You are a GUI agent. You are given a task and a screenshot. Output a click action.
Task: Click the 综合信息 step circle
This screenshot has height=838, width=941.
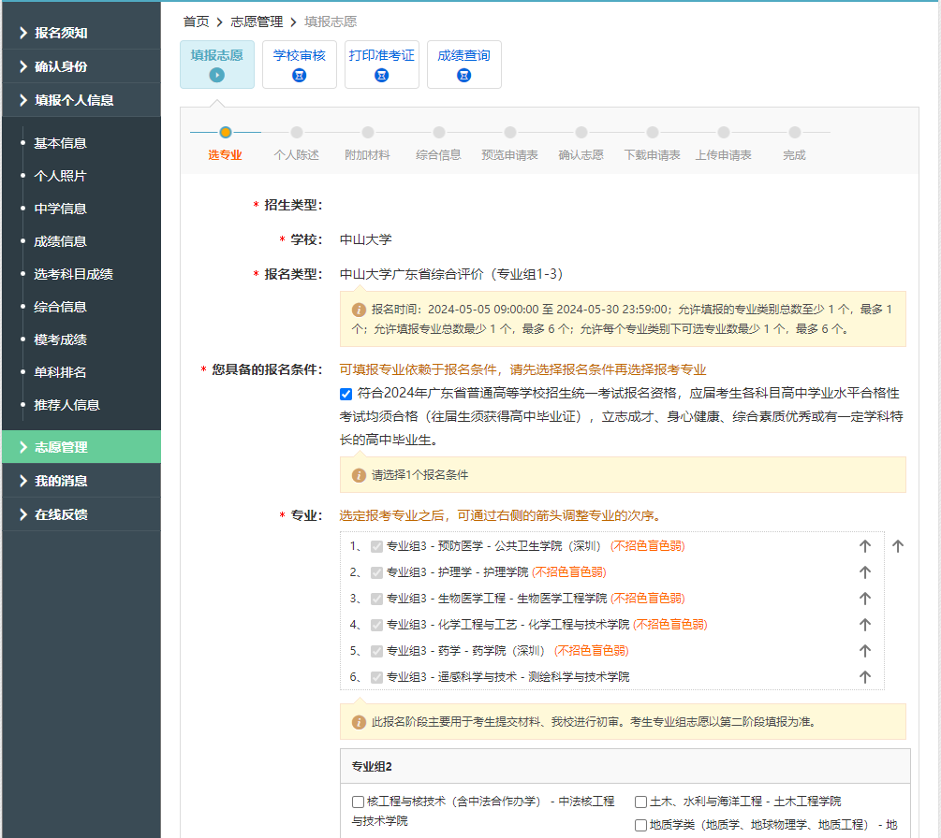(x=439, y=132)
